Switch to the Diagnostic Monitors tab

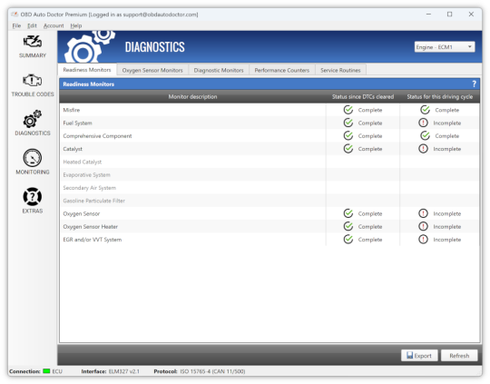point(219,71)
